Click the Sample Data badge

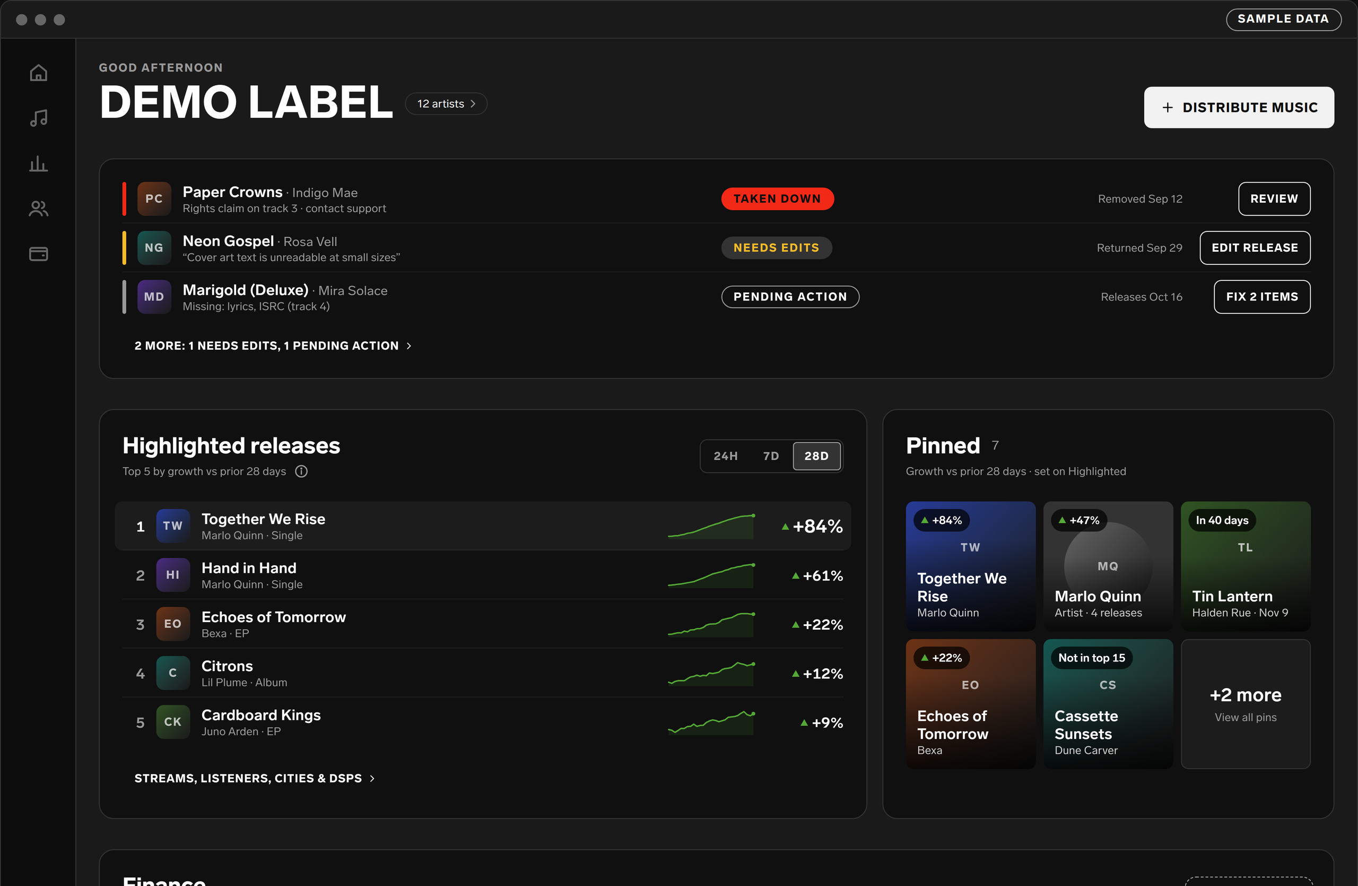pyautogui.click(x=1283, y=19)
